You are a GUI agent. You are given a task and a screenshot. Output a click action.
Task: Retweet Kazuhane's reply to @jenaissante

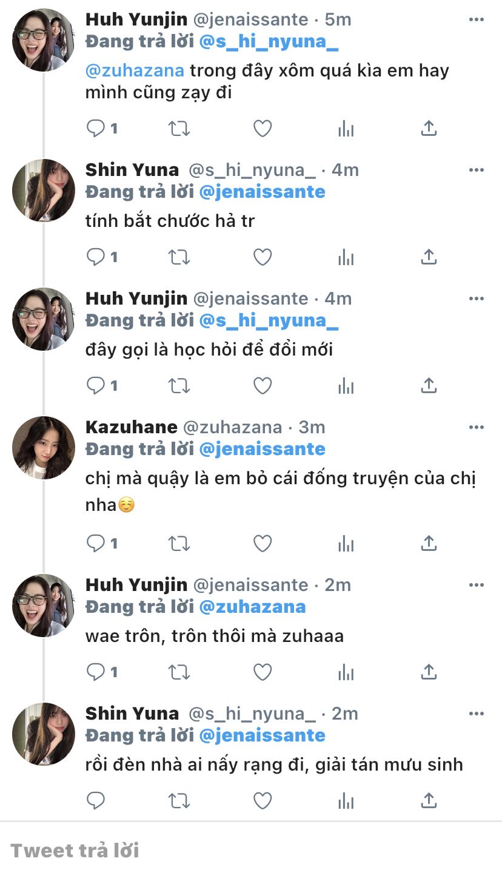[x=179, y=544]
